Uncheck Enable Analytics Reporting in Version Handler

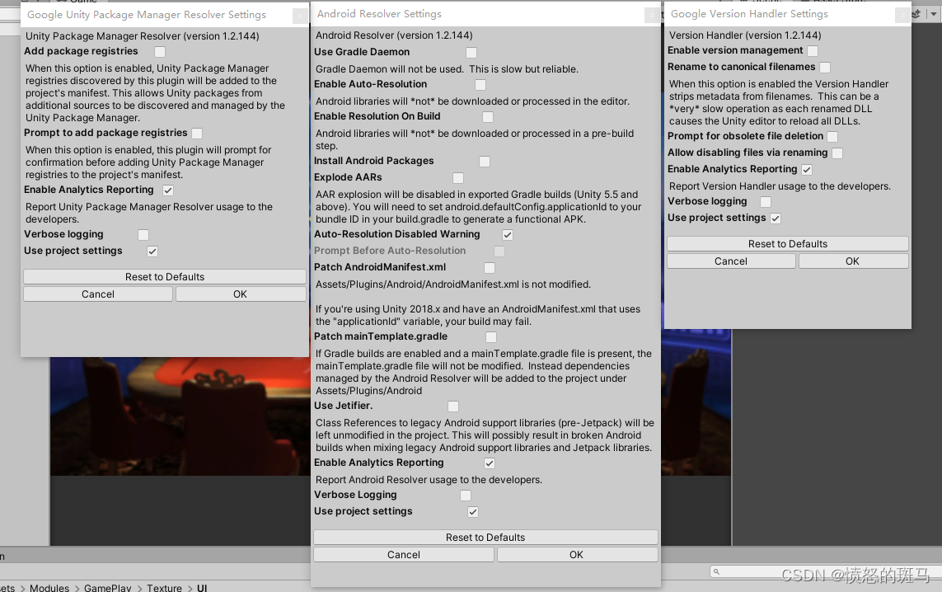coord(807,170)
